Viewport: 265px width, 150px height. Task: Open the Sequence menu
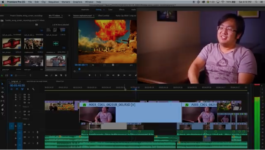tap(53, 2)
